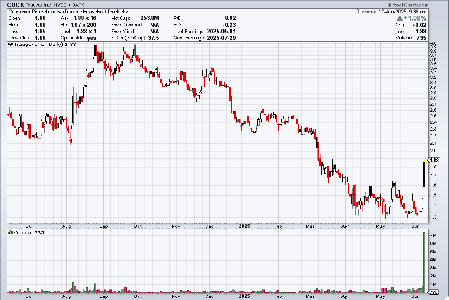The height and width of the screenshot is (300, 449).
Task: Click the +1.08% percent change figure
Action: 415,18
